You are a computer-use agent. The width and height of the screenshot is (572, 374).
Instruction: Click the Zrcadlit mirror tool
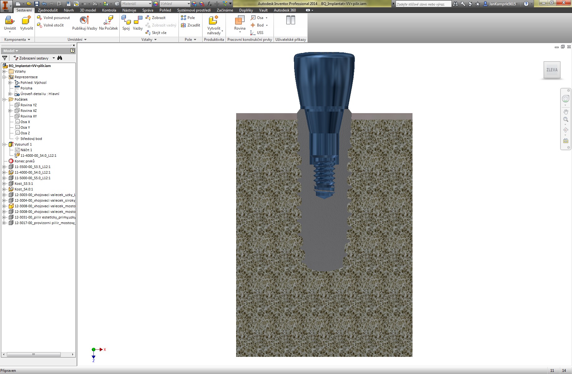click(190, 25)
